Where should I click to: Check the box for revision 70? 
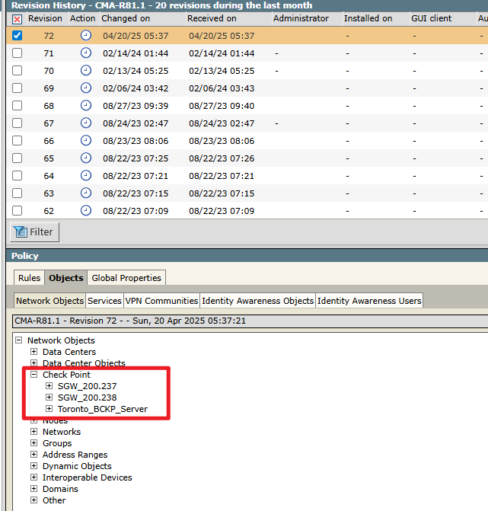[17, 71]
